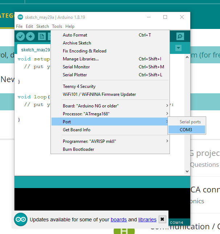Choose Burn Bootloader
220x234 pixels.
point(110,149)
